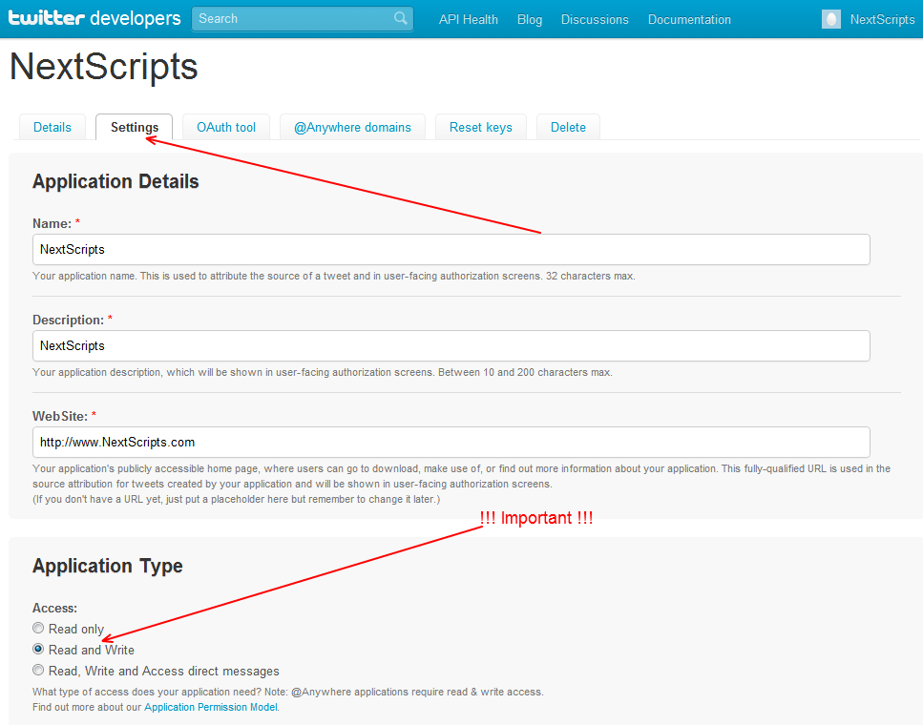
Task: Open Documentation from the header
Action: 689,19
